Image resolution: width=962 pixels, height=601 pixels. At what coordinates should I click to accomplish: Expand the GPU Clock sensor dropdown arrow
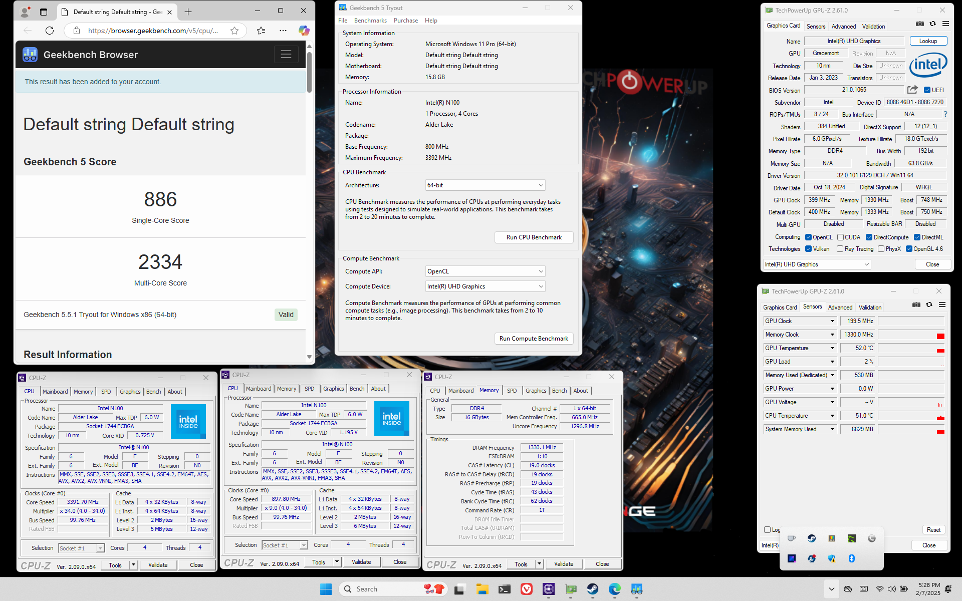click(x=832, y=321)
